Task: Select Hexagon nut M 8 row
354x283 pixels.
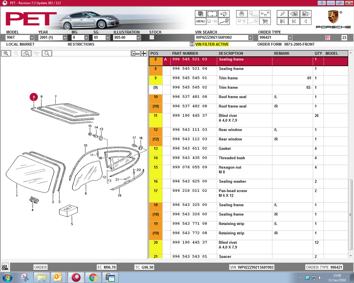Action: pos(248,172)
